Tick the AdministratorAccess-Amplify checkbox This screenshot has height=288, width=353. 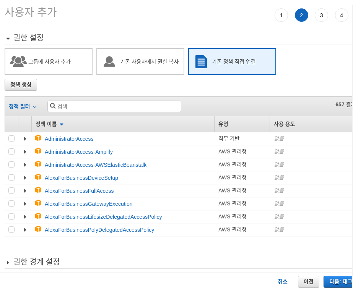pyautogui.click(x=11, y=151)
